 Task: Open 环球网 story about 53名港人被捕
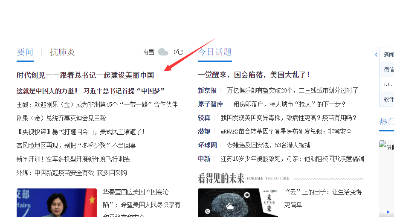tap(269, 145)
